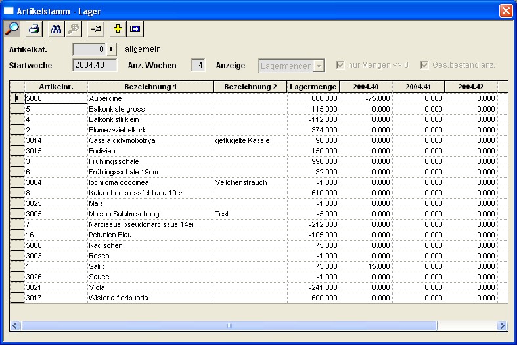Click the 'Viola' cell

[x=150, y=287]
